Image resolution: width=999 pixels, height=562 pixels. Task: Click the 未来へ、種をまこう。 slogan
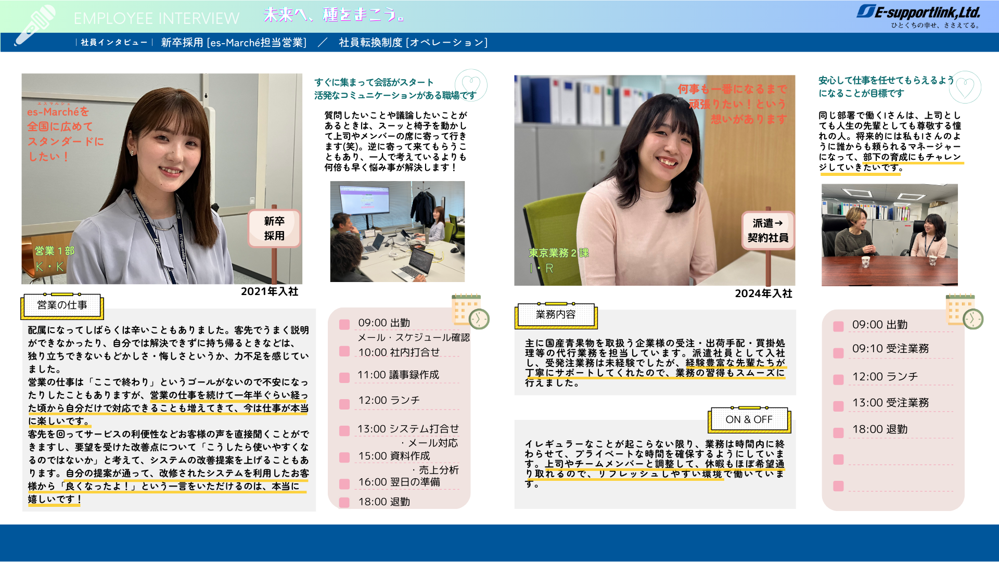pyautogui.click(x=334, y=15)
